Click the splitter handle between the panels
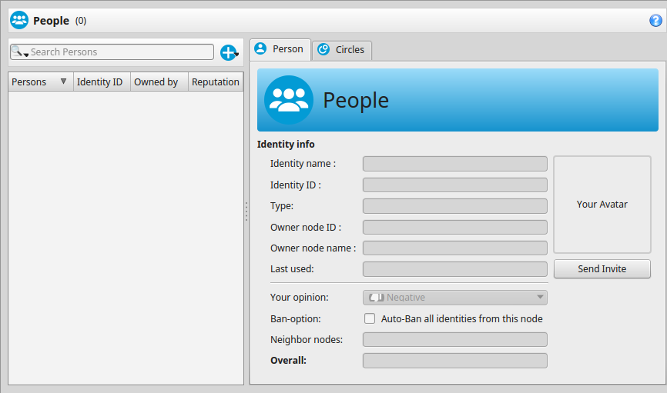 pos(246,211)
